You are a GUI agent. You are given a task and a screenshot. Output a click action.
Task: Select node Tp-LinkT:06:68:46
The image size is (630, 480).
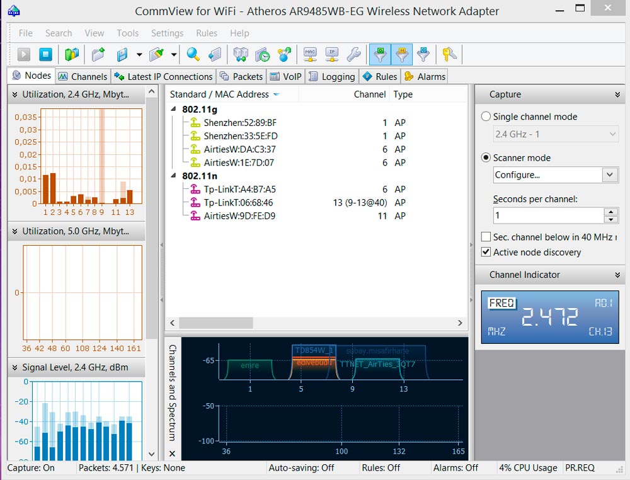pos(238,202)
